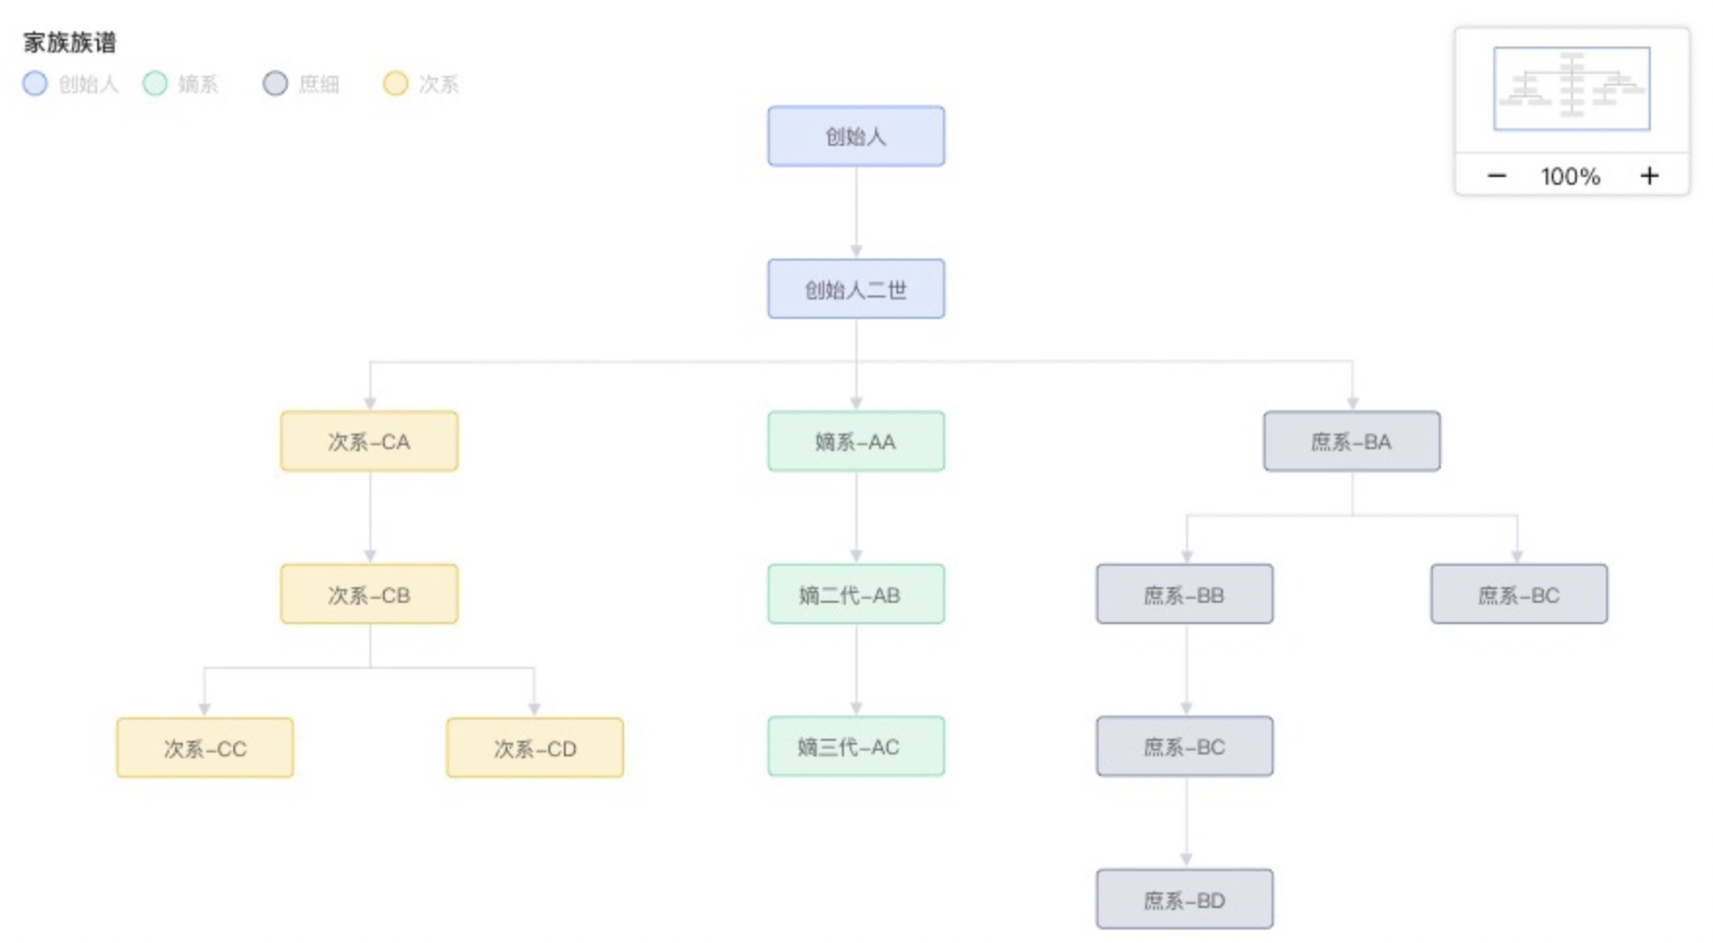Viewport: 1713px width, 943px height.
Task: Zoom out with the minus button
Action: point(1496,176)
